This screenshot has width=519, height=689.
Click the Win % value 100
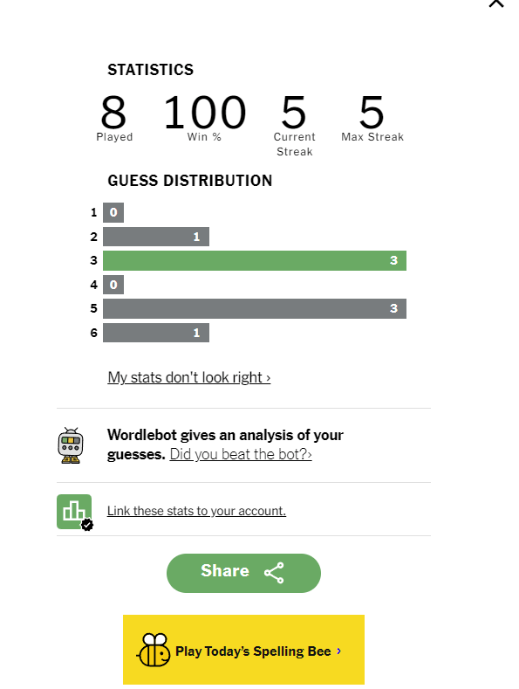[205, 112]
